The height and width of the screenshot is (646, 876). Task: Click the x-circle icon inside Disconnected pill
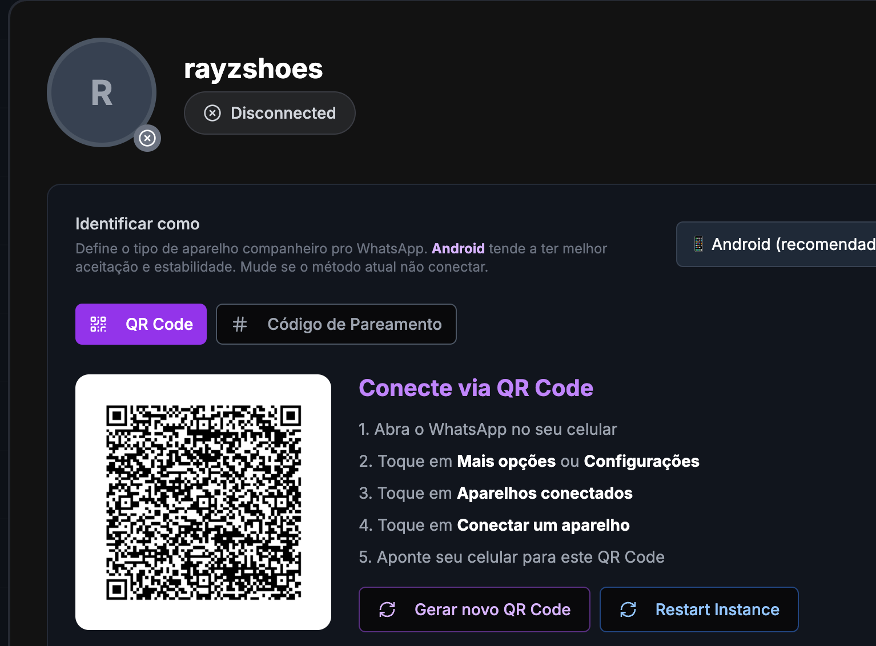tap(212, 113)
